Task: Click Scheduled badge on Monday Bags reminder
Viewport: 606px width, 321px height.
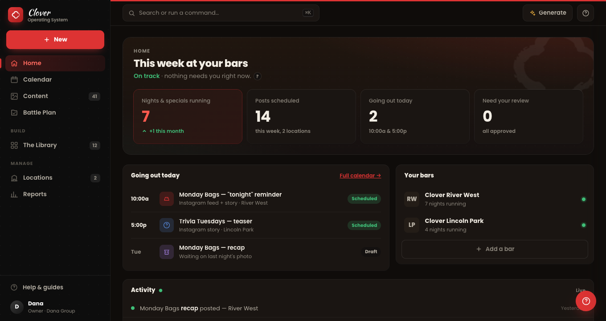Action: pyautogui.click(x=364, y=199)
